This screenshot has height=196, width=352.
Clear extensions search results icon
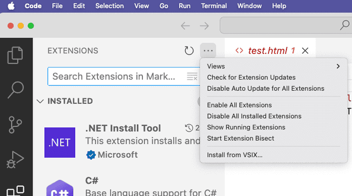(x=192, y=77)
